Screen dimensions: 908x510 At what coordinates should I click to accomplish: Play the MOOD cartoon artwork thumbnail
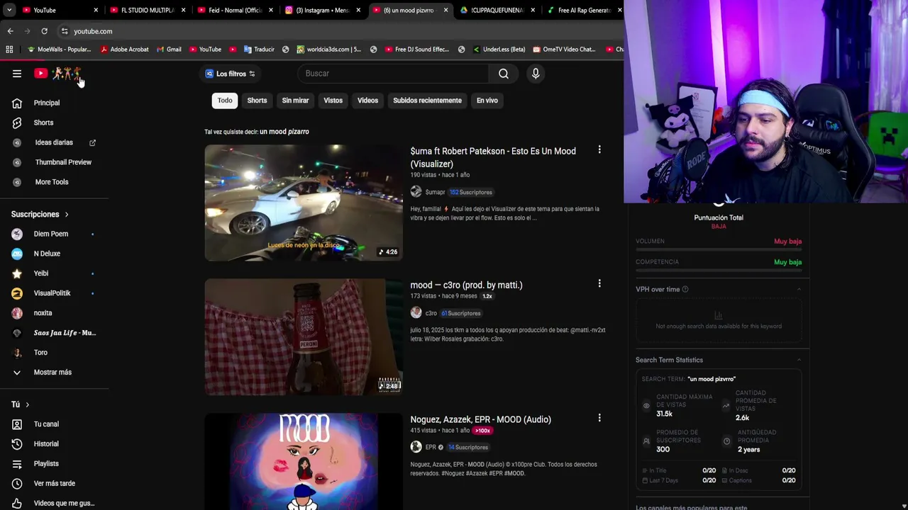304,462
